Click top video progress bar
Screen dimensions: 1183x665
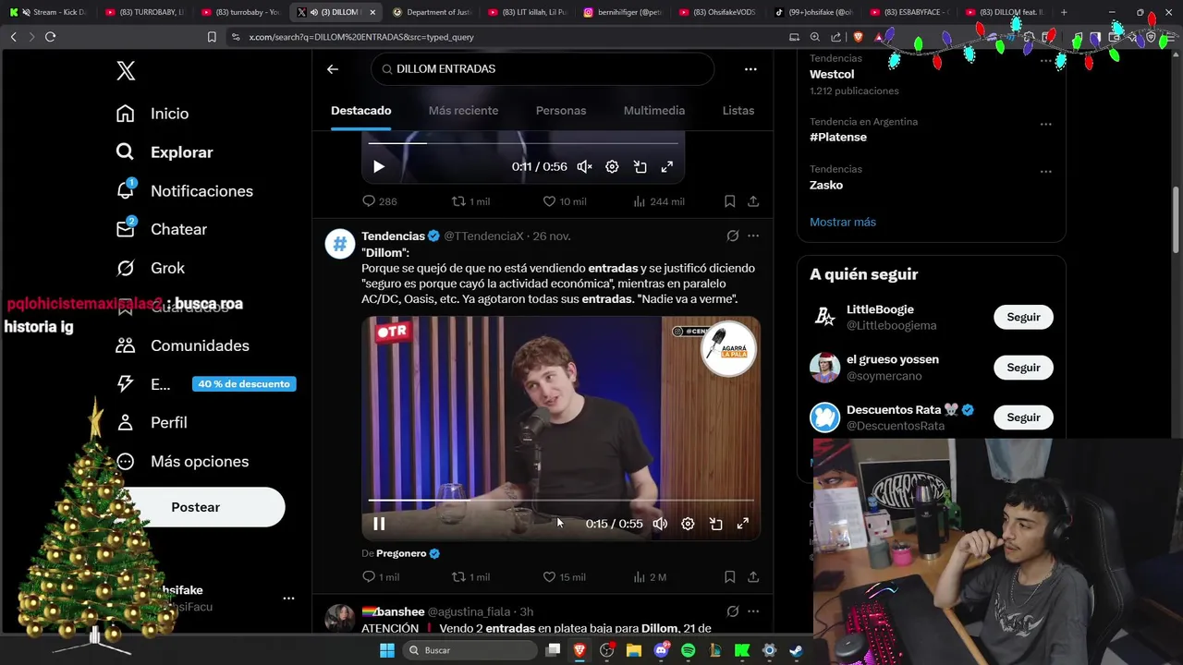click(522, 143)
